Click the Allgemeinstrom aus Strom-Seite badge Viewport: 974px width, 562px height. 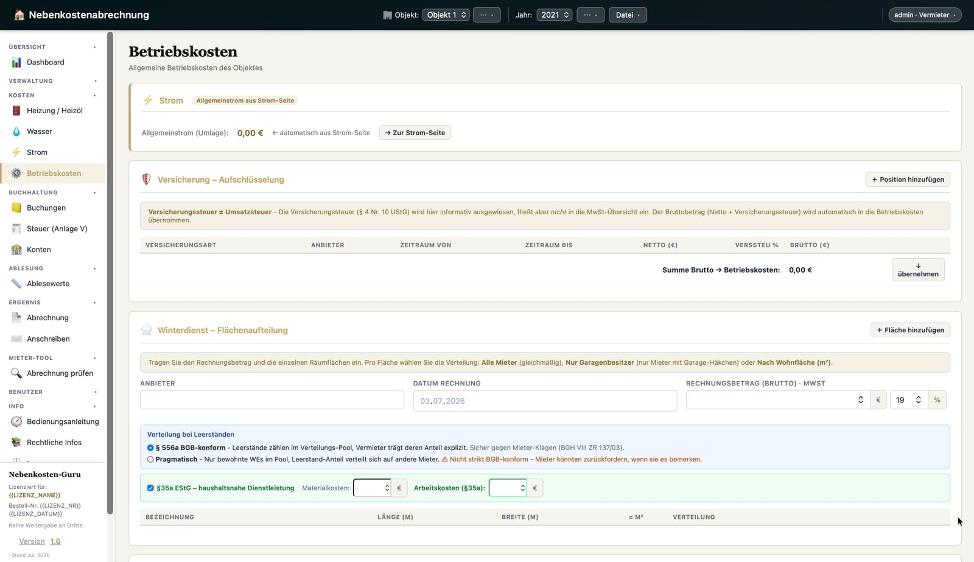pos(245,100)
